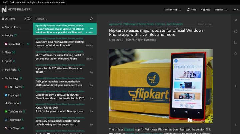Click the share arrow icon in right sidebar
The width and height of the screenshot is (240, 134).
pyautogui.click(x=236, y=20)
